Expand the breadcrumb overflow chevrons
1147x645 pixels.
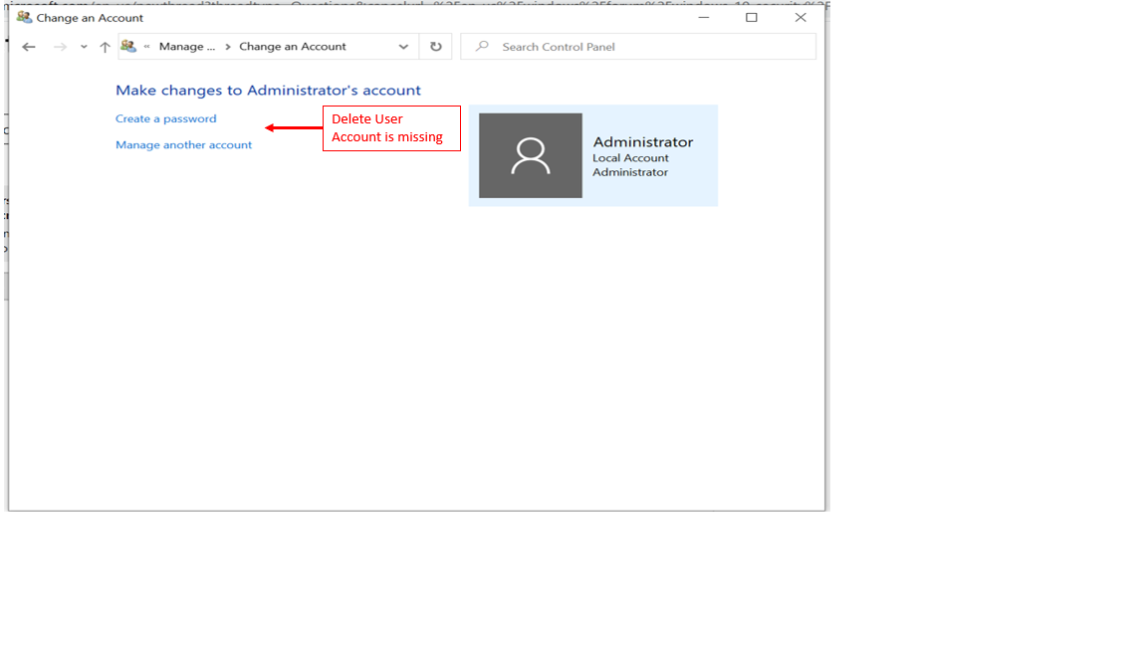coord(147,46)
